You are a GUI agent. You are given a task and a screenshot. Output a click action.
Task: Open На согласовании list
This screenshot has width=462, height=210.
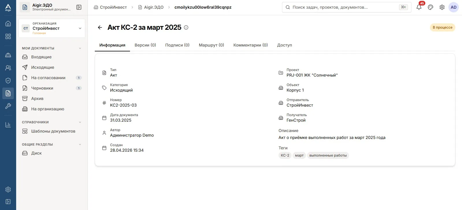point(52,78)
